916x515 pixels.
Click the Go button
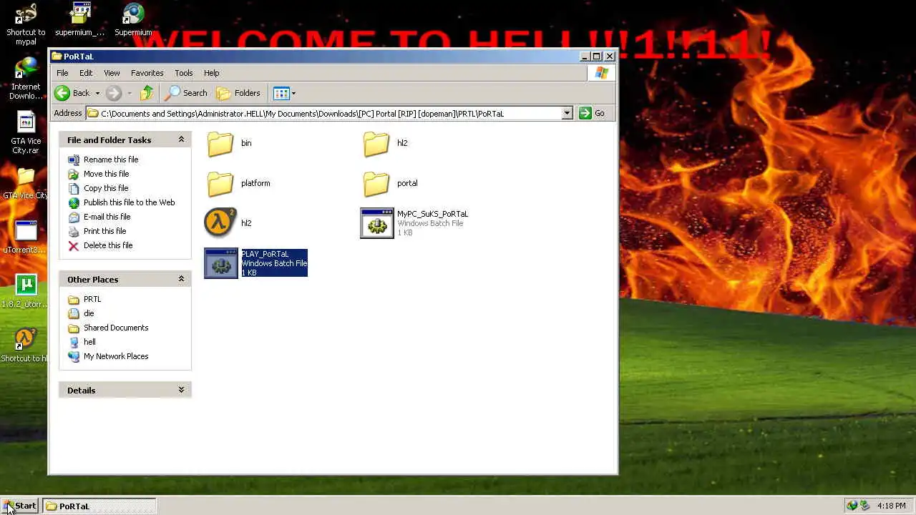tap(593, 113)
